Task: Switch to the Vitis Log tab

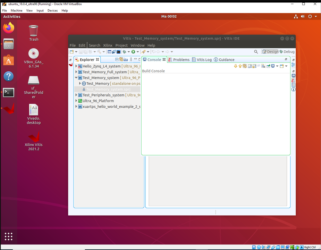Action: pos(202,60)
